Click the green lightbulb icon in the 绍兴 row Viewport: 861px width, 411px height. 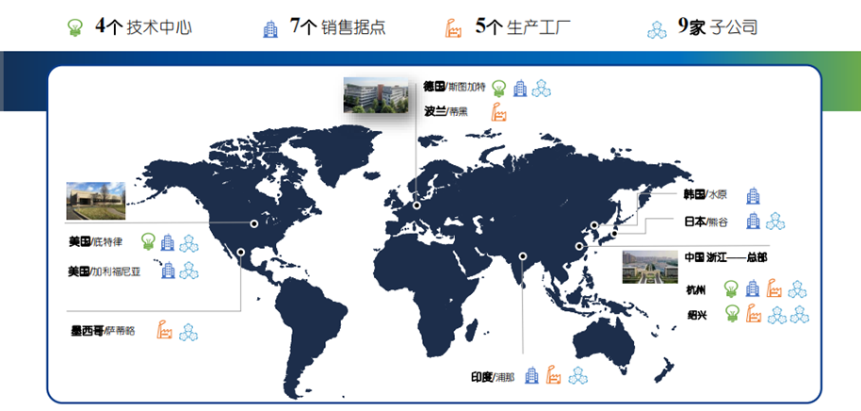(x=730, y=315)
